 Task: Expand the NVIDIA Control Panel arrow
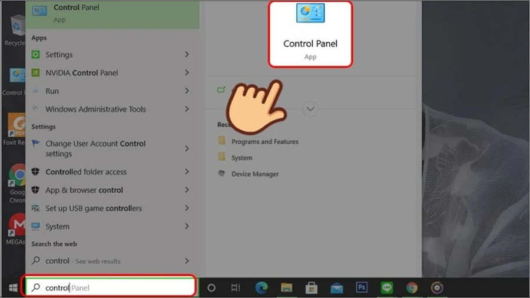[x=187, y=72]
